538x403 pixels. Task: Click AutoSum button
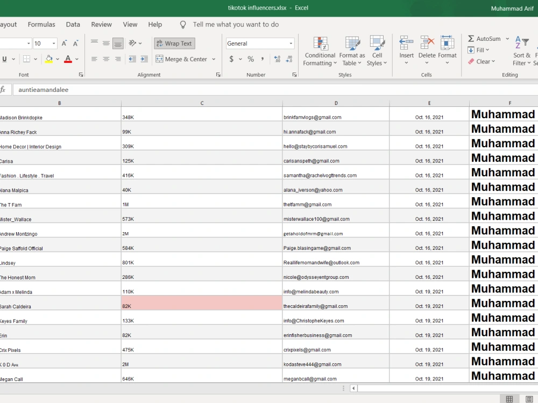485,39
